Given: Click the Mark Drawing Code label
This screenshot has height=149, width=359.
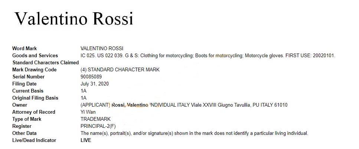Looking at the screenshot, I should click(35, 70).
